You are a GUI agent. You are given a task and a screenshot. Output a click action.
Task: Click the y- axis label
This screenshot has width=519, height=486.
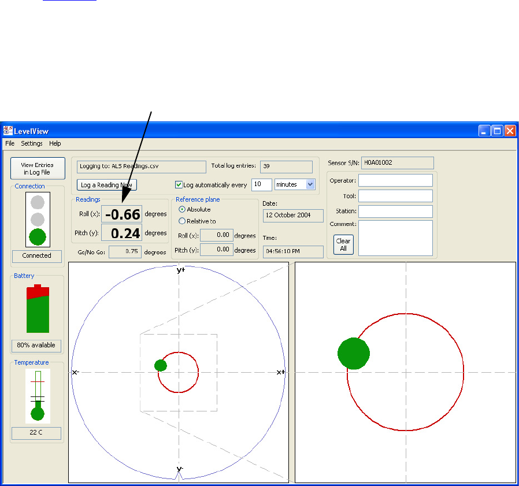coord(180,469)
